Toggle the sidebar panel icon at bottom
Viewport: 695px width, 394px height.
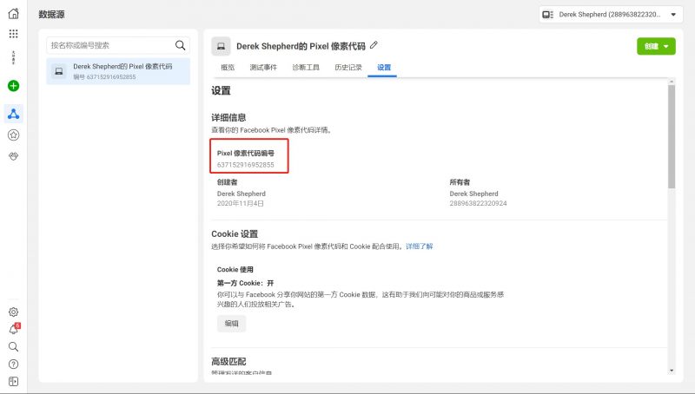(14, 382)
